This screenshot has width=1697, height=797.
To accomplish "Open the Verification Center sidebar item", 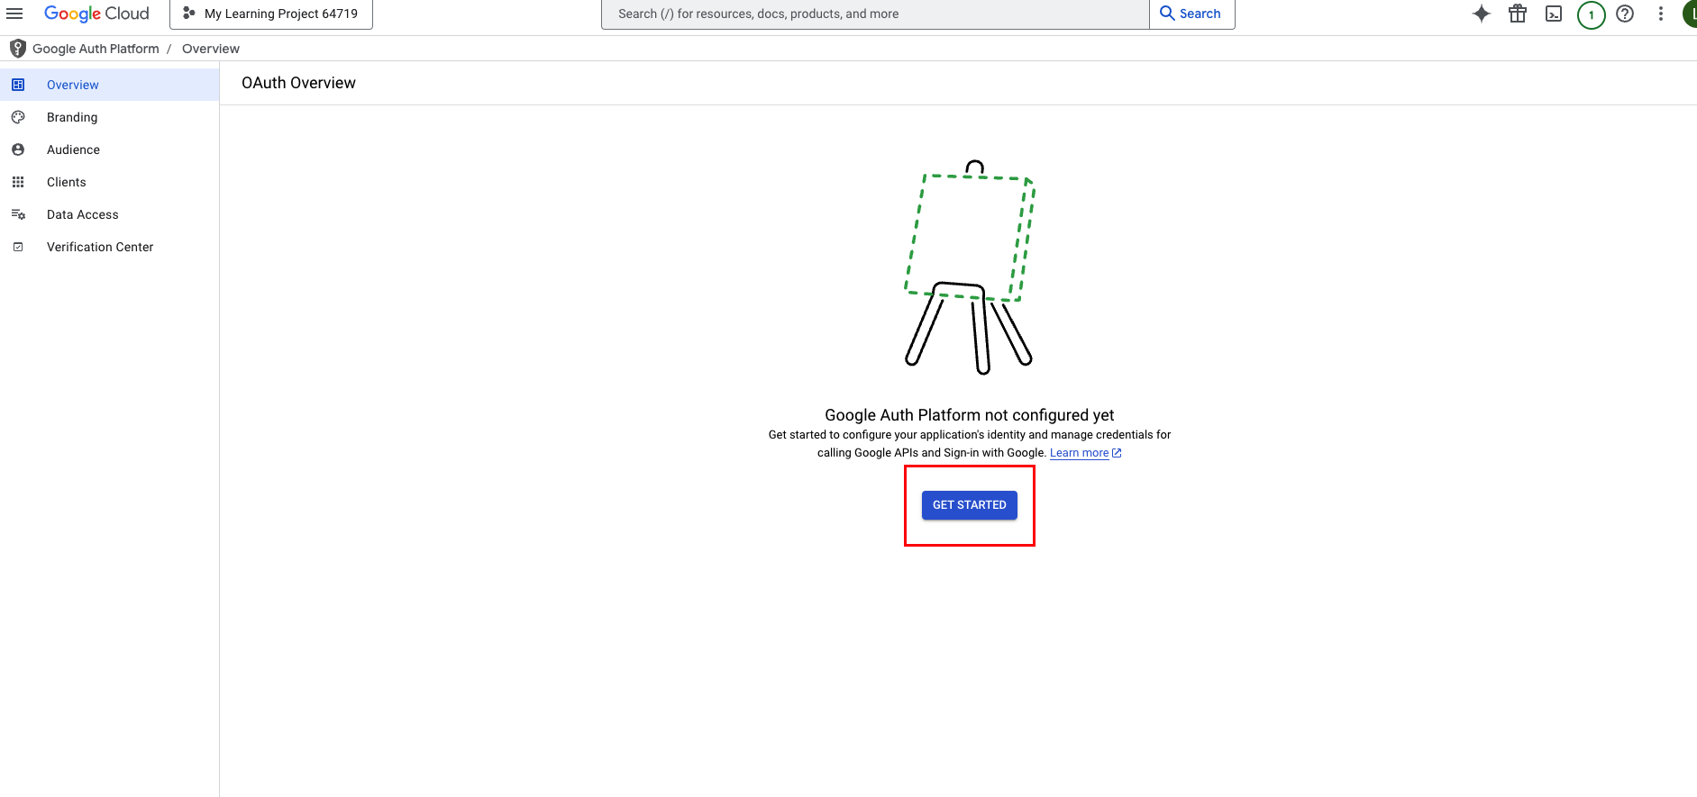I will 109,247.
